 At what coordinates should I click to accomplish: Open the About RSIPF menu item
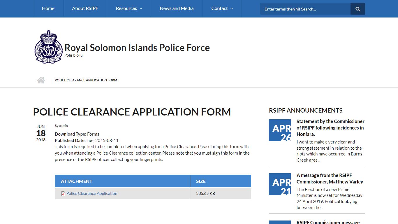coord(85,8)
